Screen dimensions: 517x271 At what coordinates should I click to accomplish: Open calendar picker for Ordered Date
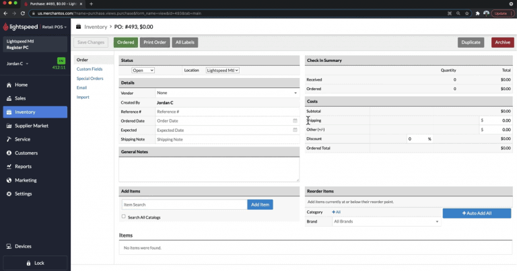pyautogui.click(x=295, y=121)
